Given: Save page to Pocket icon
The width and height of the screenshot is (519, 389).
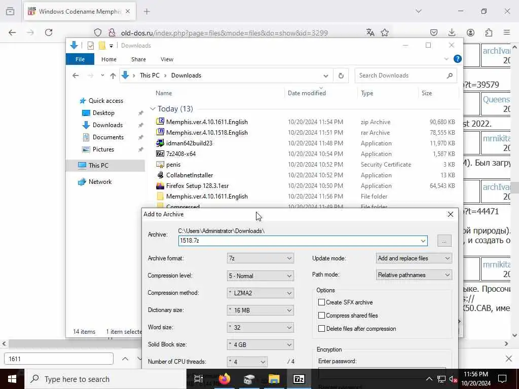Looking at the screenshot, I should click(434, 32).
